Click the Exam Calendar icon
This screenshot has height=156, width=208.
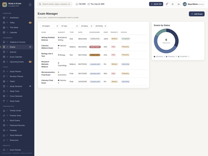4,57
